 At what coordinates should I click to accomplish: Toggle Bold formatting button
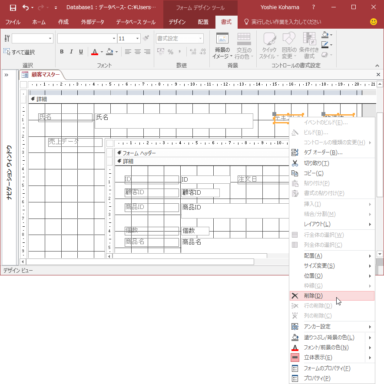click(62, 52)
